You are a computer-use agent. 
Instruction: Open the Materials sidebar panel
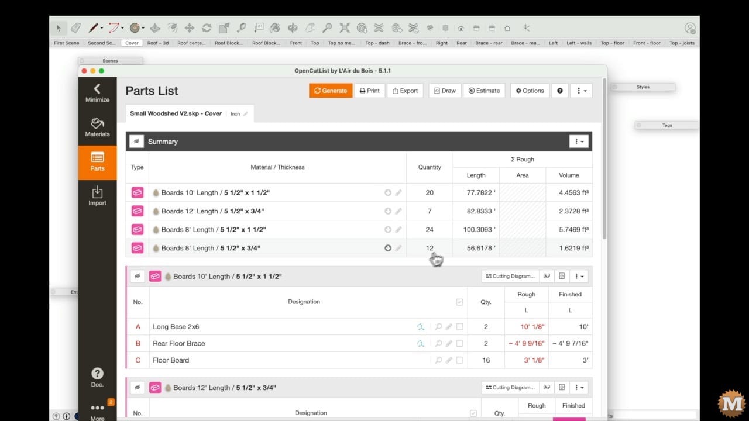(97, 127)
